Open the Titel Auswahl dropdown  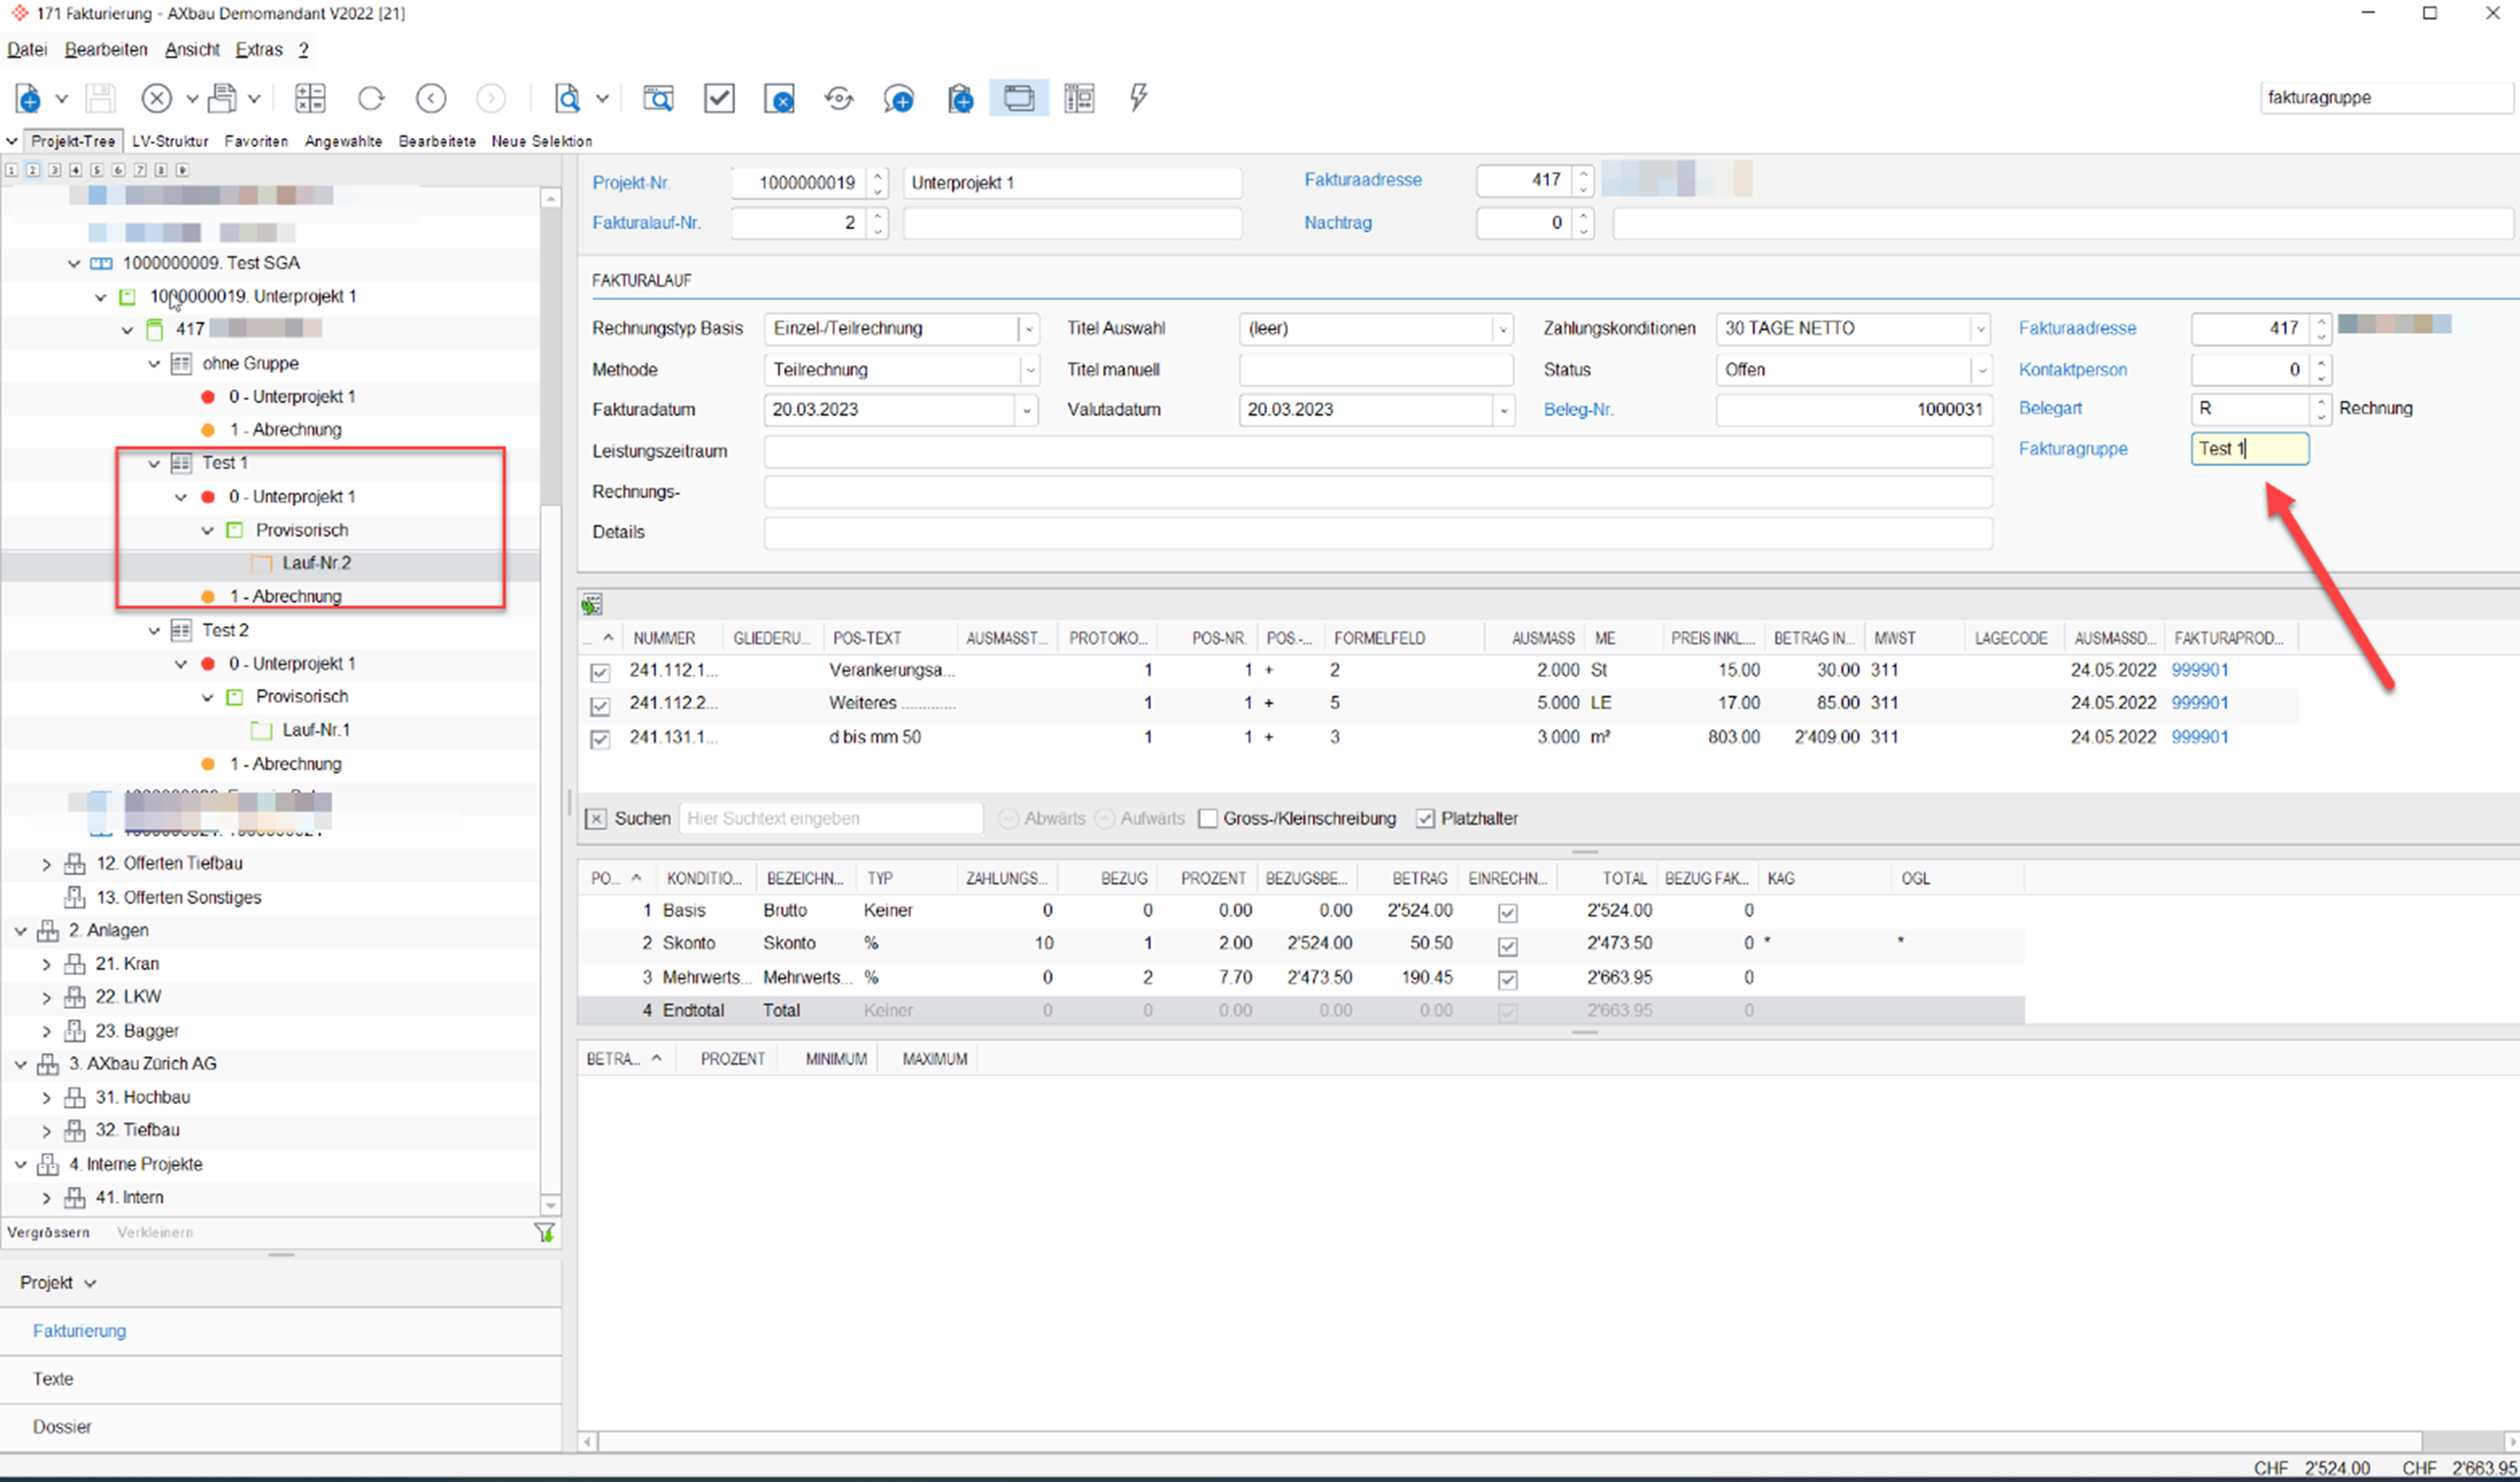[1501, 329]
